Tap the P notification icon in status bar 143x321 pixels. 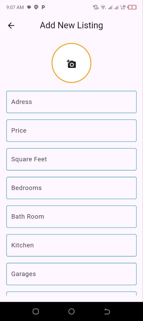(x=43, y=7)
